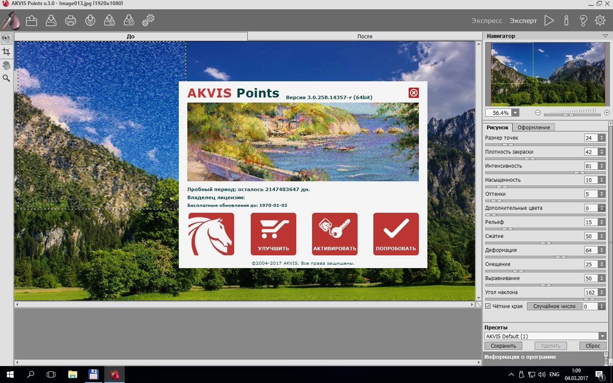Adjust Плотность закраски stepper arrows
Viewport: 613px width, 383px height.
(x=602, y=152)
